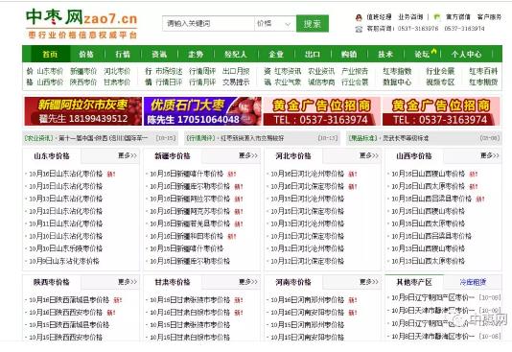
Task: Open the 农业资讯 headline ticker item
Action: [100, 138]
